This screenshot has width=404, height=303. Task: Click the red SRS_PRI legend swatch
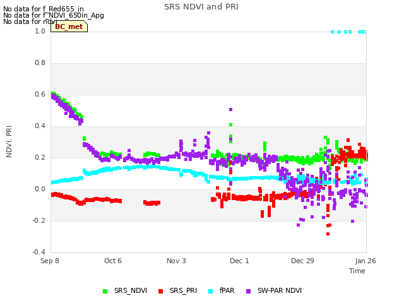click(x=160, y=291)
